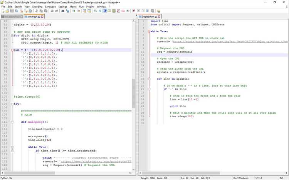
Task: Open the '?' help menu
Action: point(109,7)
